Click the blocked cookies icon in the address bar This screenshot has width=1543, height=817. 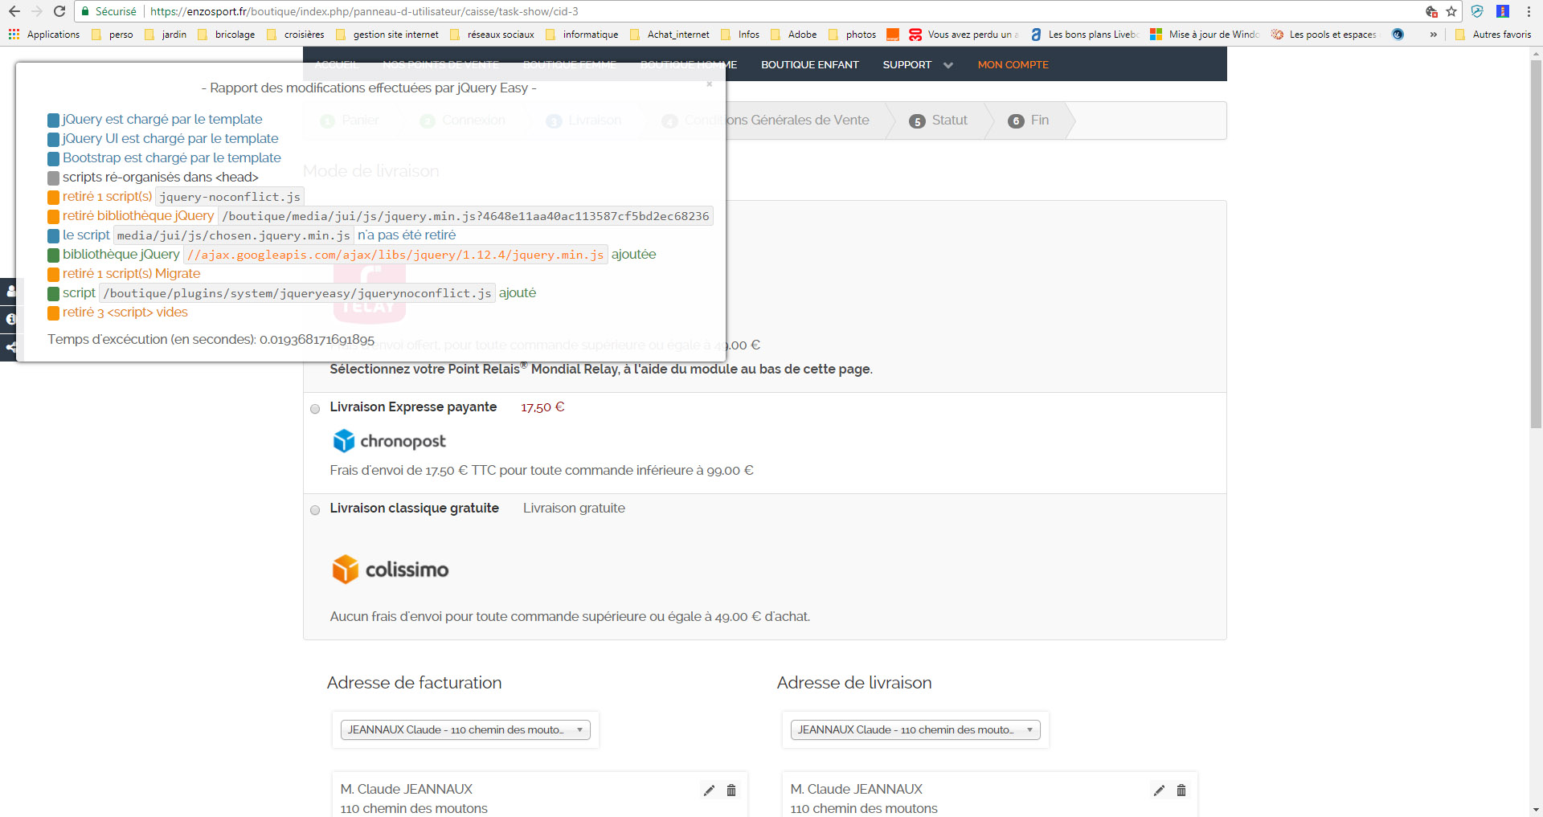pyautogui.click(x=1431, y=11)
